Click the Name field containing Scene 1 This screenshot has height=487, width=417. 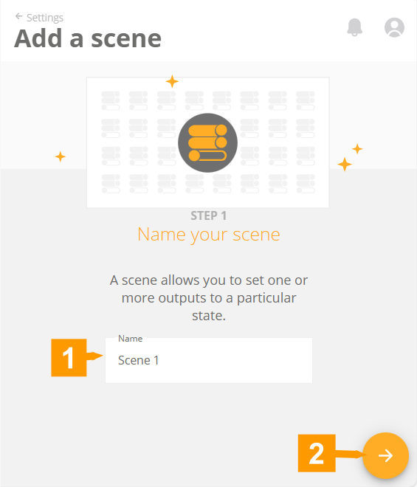(x=208, y=360)
